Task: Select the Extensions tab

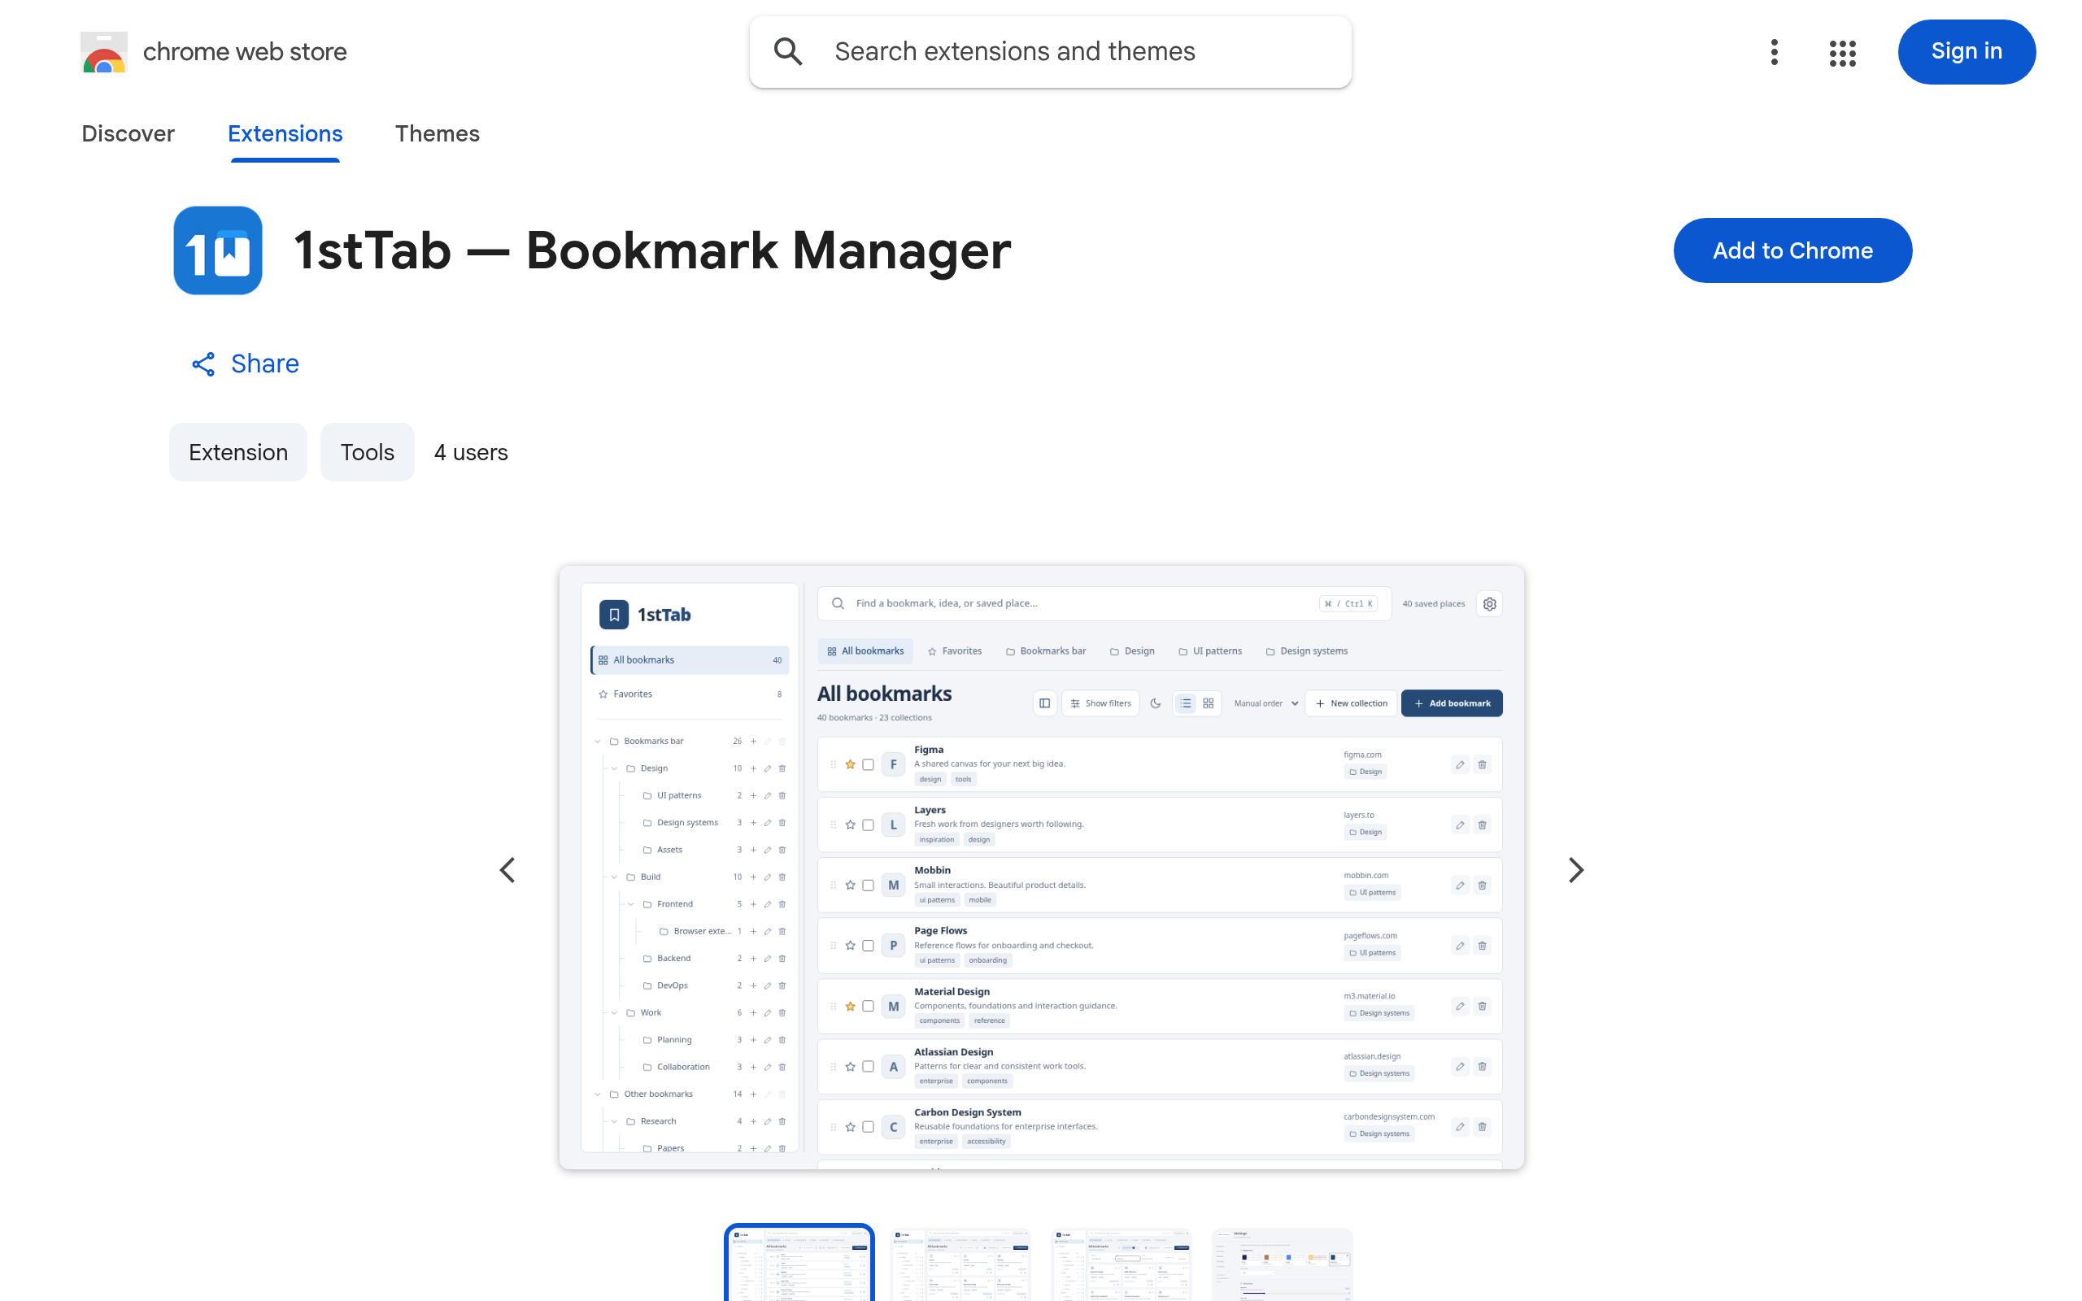Action: click(x=285, y=133)
